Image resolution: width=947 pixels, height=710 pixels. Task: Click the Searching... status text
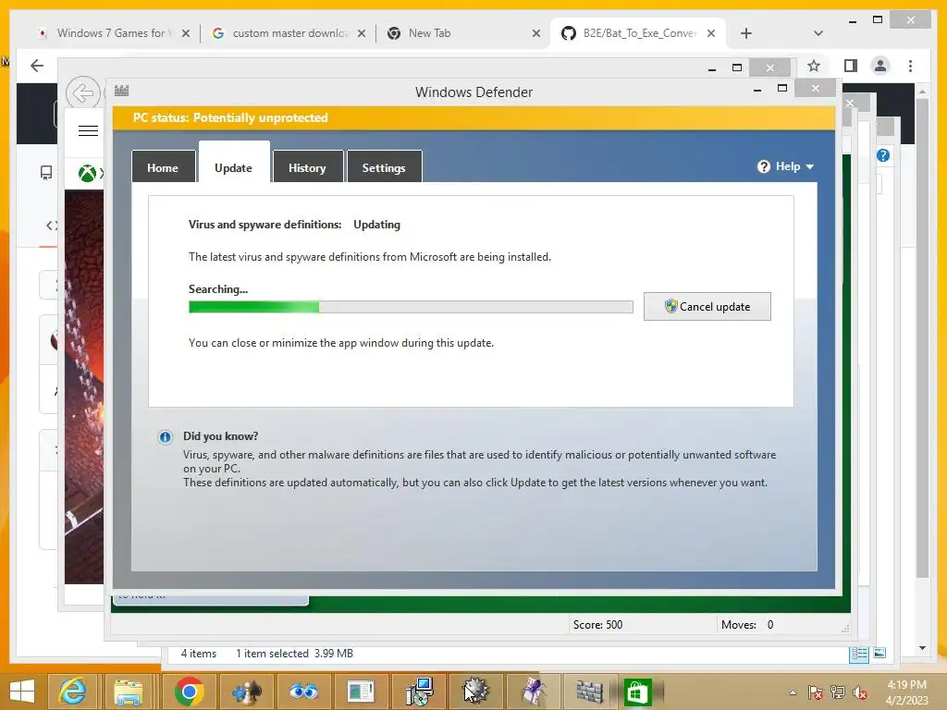click(x=218, y=289)
